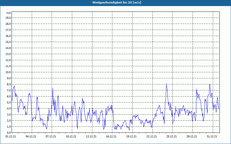Select the 2,0 axis value
This screenshot has height=144, width=231.
point(9,121)
